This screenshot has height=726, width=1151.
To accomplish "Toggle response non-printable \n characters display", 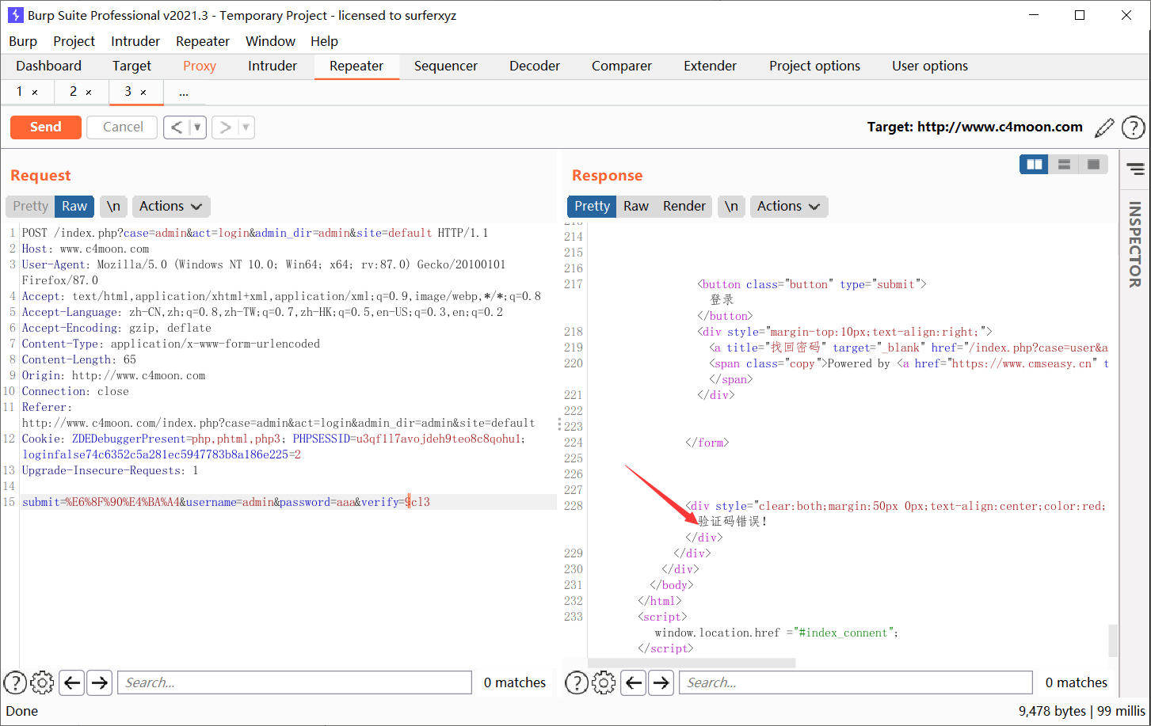I will [x=731, y=207].
